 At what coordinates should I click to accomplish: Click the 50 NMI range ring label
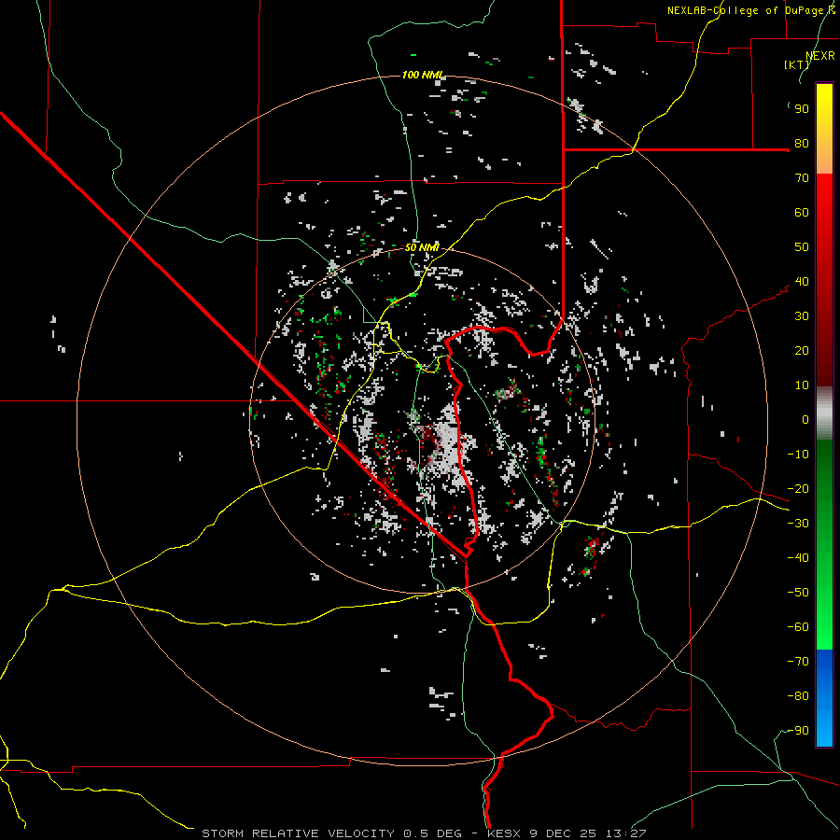coord(422,247)
